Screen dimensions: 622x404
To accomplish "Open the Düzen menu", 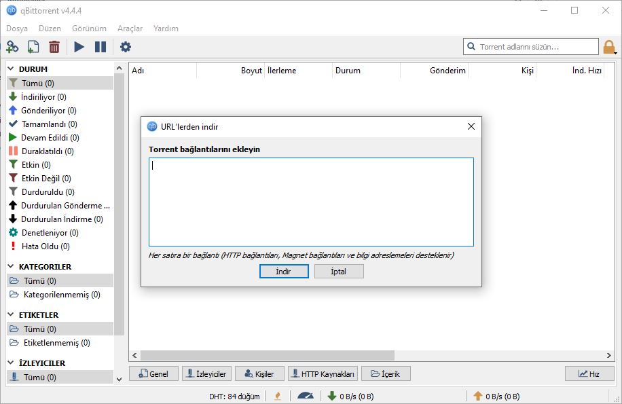I will 50,29.
